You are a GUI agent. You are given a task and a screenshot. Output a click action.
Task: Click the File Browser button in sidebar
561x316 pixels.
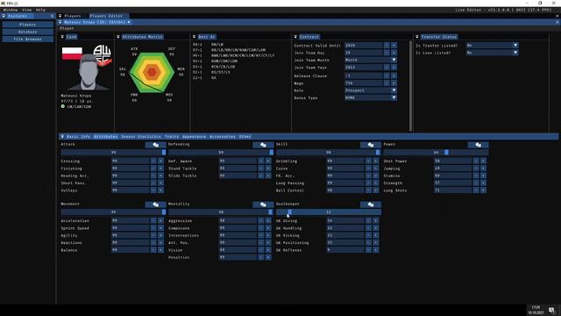pos(28,39)
